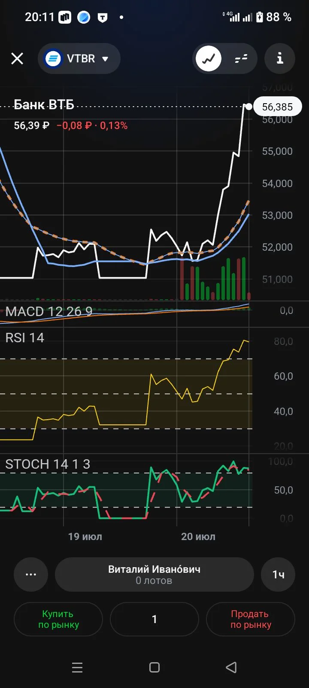Open the account selector Виталий Ивано́вич
This screenshot has height=688, width=309.
click(154, 574)
